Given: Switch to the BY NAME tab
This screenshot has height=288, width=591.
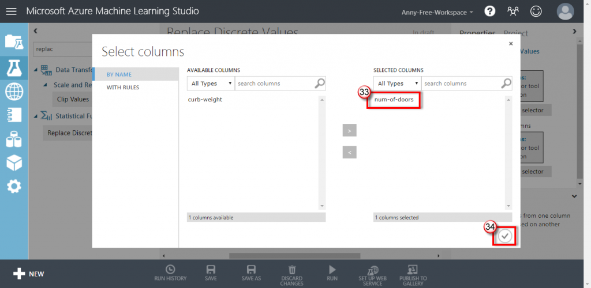Looking at the screenshot, I should coord(136,74).
